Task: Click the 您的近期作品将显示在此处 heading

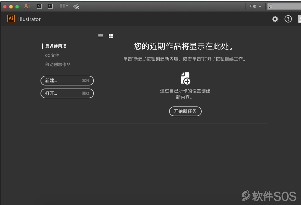Action: point(183,46)
